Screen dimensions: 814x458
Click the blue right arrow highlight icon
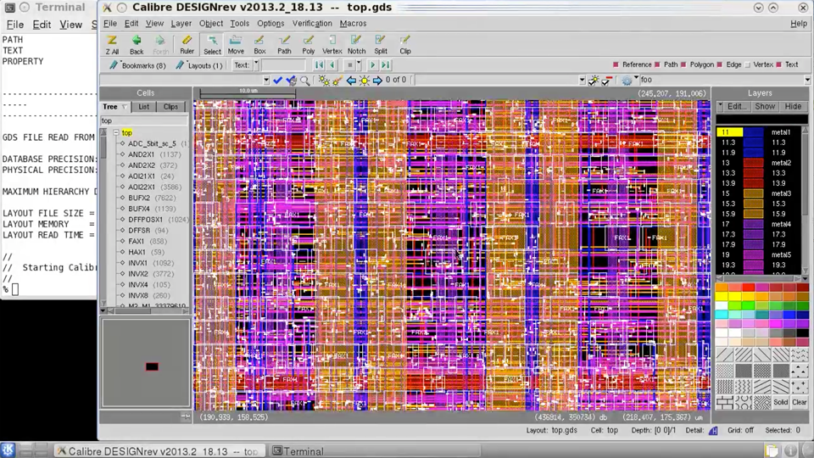[377, 80]
